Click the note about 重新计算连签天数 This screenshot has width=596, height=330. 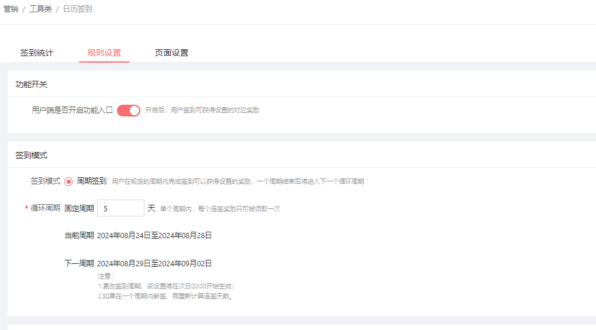(x=166, y=296)
